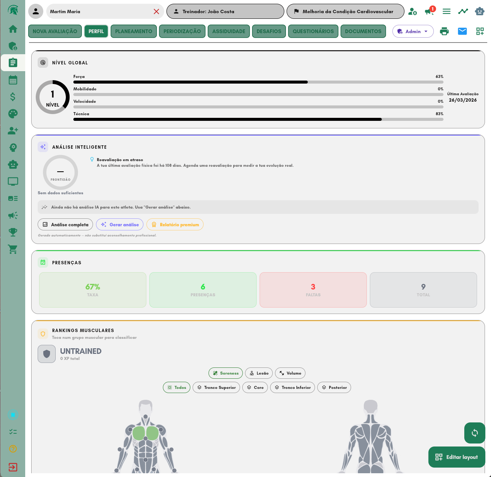This screenshot has height=477, width=491.
Task: Open the megaphone campaigns sidebar icon
Action: 13,215
